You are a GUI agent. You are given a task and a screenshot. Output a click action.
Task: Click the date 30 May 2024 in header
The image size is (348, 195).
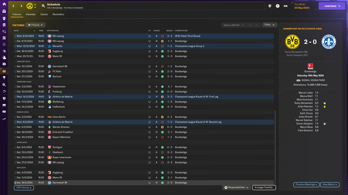coord(302,8)
